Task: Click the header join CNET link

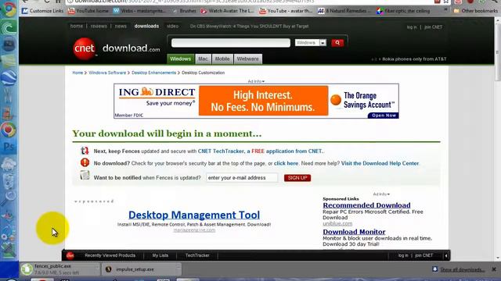Action: [x=433, y=27]
